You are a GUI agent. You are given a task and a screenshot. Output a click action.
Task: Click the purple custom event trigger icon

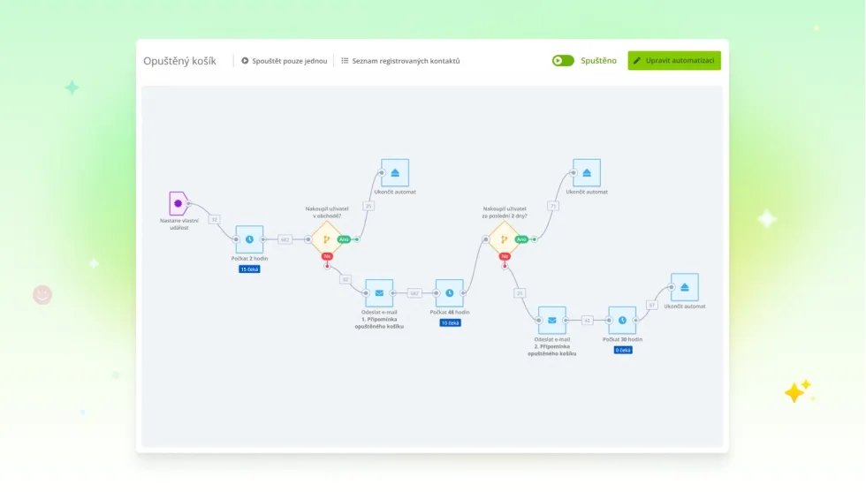point(179,203)
